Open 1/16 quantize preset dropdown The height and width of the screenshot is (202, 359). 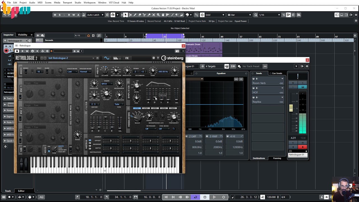tap(269, 15)
